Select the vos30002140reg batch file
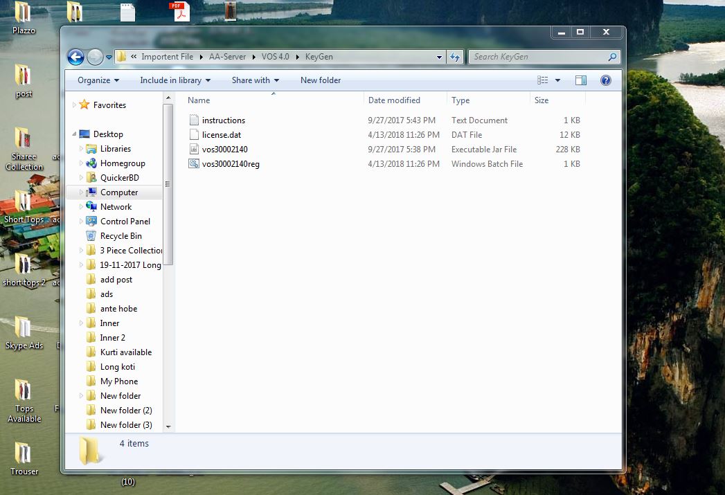This screenshot has width=725, height=495. 231,164
